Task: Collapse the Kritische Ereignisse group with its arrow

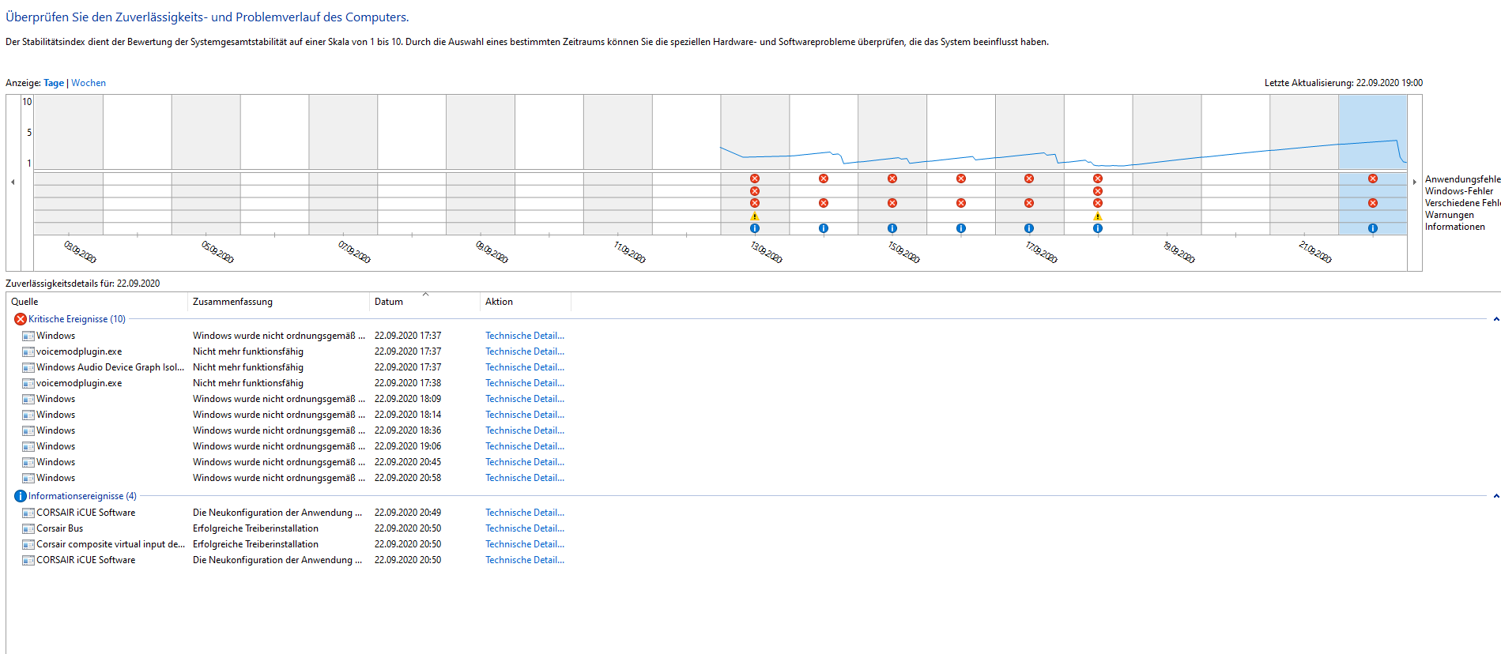Action: [x=1495, y=319]
